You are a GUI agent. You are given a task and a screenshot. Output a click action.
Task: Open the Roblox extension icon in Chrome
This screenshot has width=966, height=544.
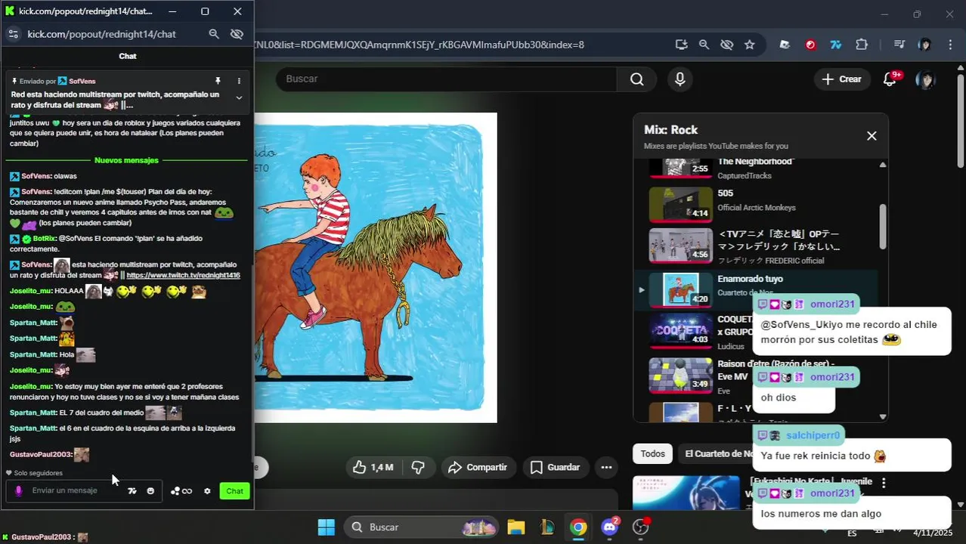[785, 45]
